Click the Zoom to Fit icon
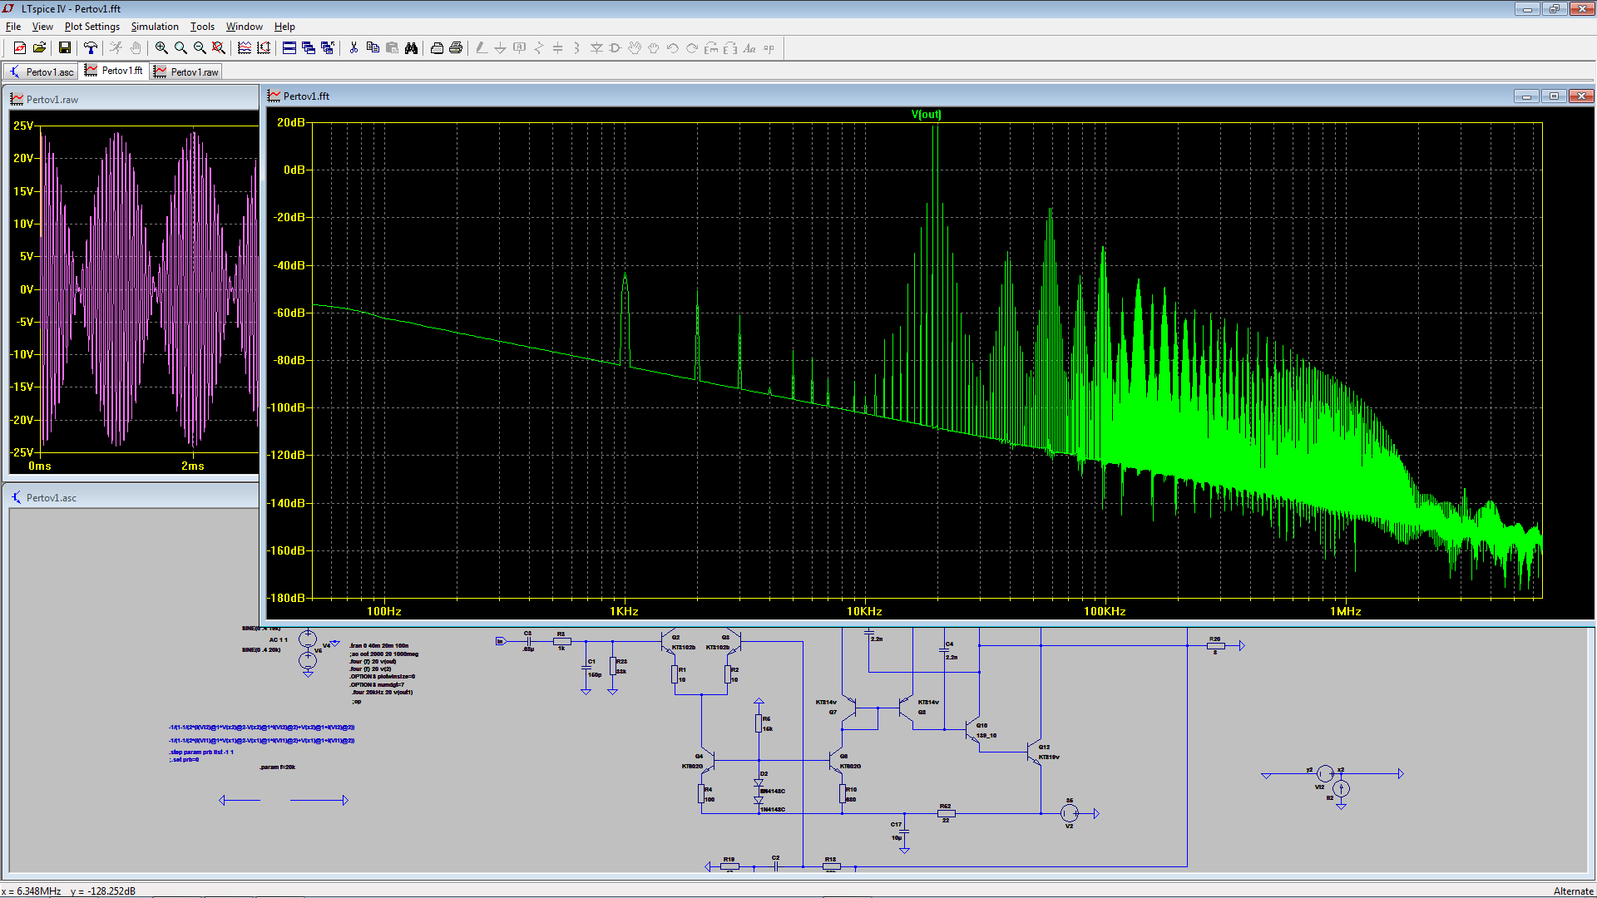1597x898 pixels. (219, 48)
